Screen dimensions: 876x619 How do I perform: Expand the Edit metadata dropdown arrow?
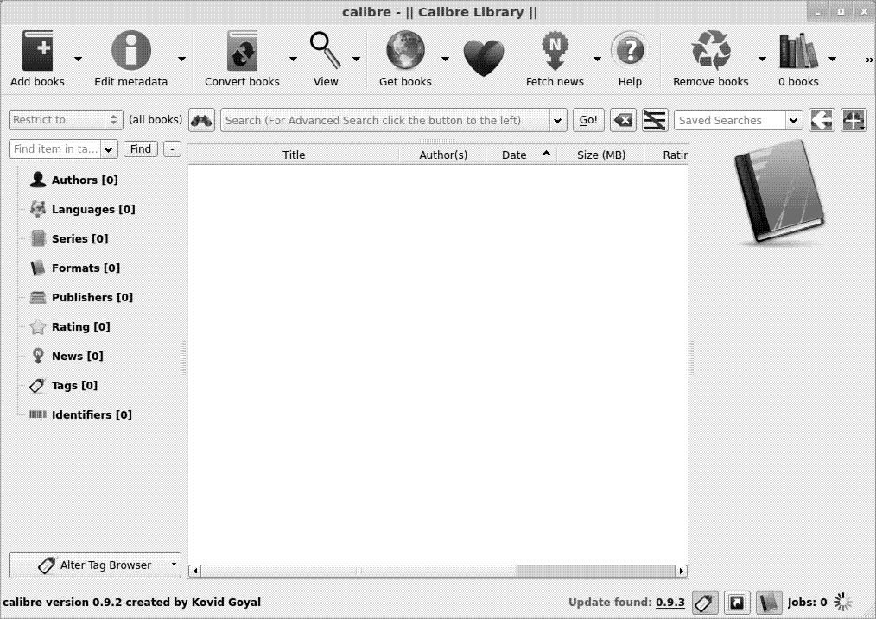181,59
